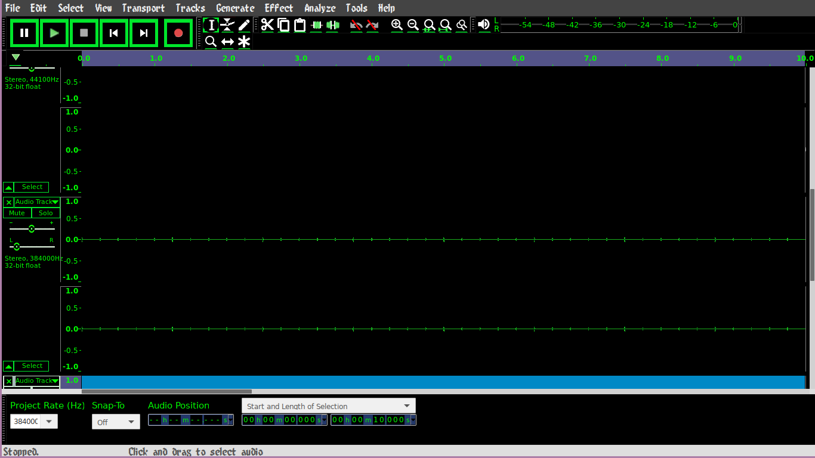The height and width of the screenshot is (458, 815).
Task: Click the Redo icon
Action: tap(372, 25)
